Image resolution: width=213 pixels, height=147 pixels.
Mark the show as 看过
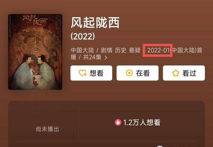point(184,73)
